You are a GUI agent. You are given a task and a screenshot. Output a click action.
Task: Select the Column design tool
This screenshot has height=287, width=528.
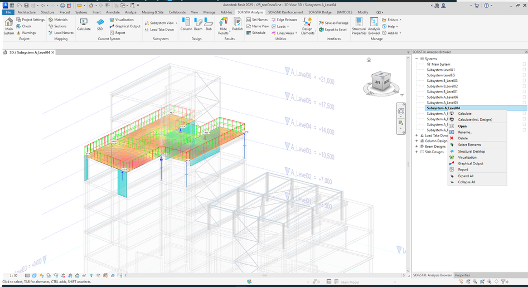tap(186, 25)
